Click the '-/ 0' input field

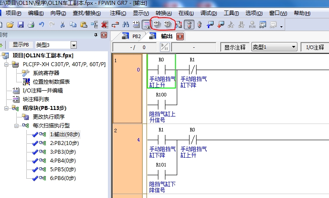[135, 47]
